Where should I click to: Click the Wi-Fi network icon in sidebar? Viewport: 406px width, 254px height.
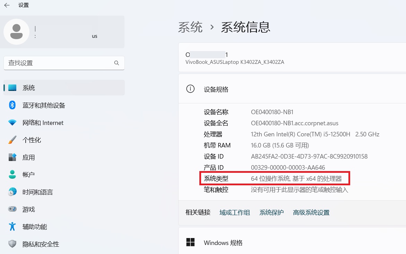12,123
